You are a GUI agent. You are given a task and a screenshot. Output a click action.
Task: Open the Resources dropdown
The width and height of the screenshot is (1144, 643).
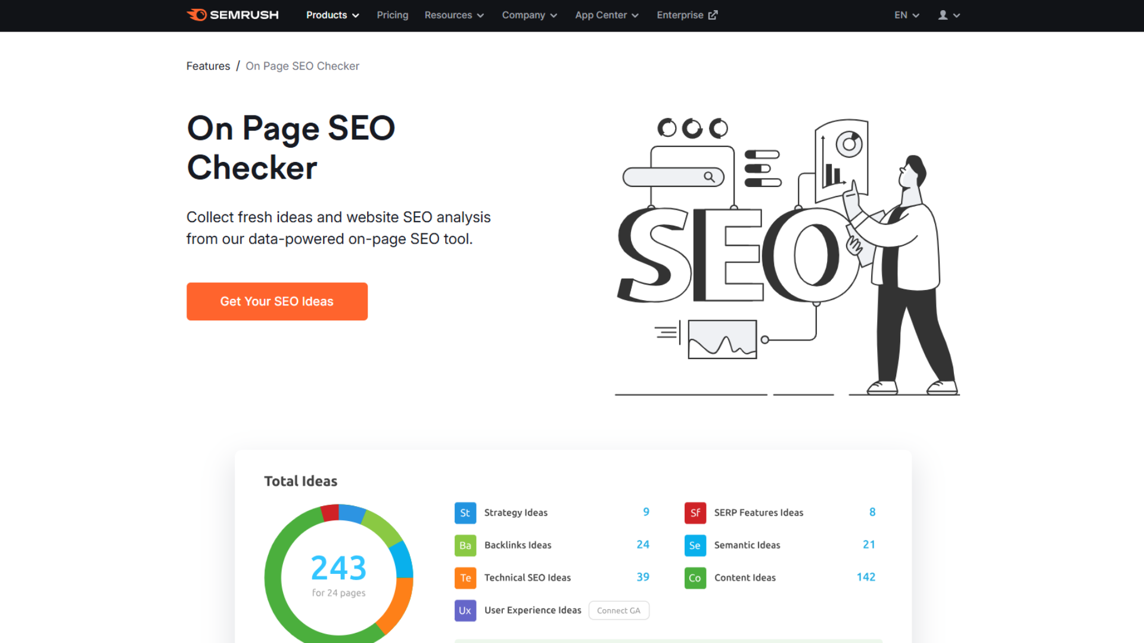tap(454, 15)
